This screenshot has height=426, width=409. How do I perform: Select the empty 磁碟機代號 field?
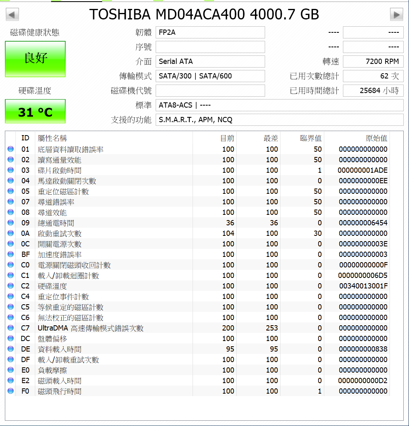tap(210, 91)
